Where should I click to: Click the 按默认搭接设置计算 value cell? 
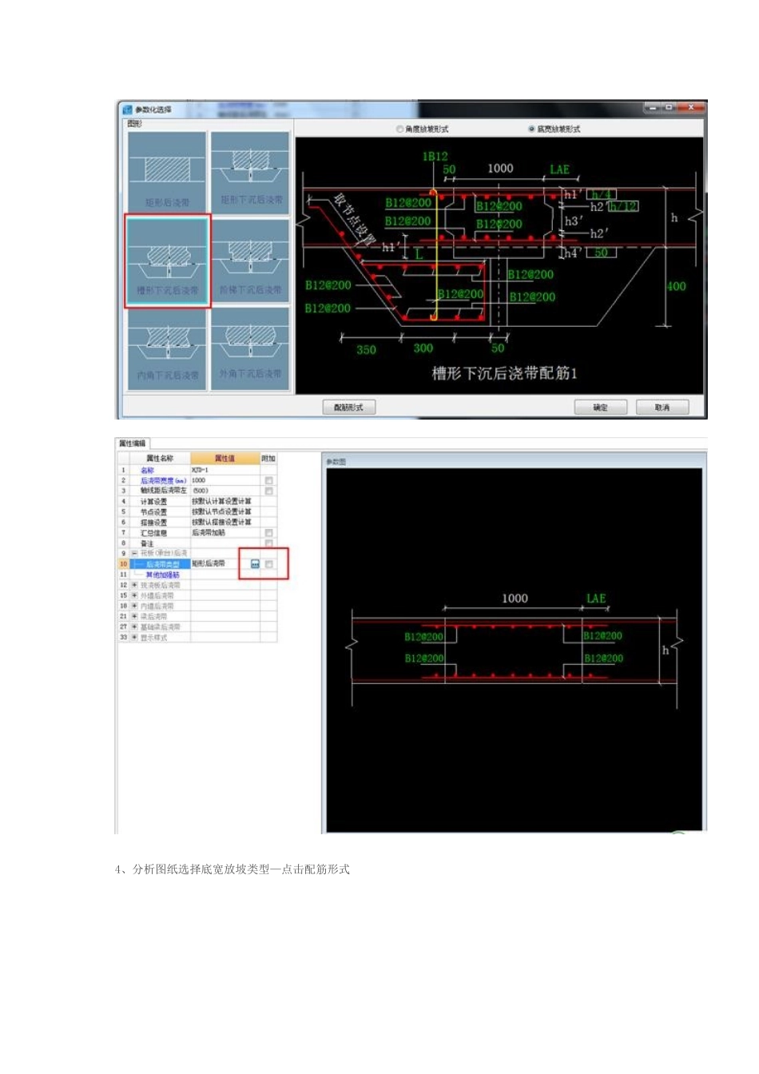pos(225,522)
